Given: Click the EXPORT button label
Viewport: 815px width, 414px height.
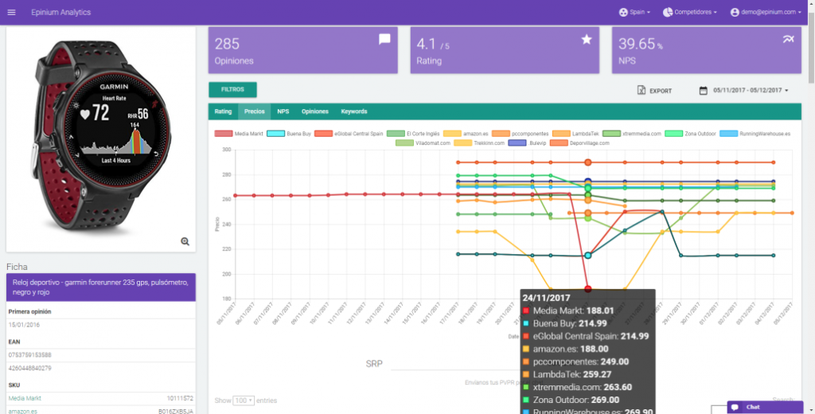Looking at the screenshot, I should point(661,91).
